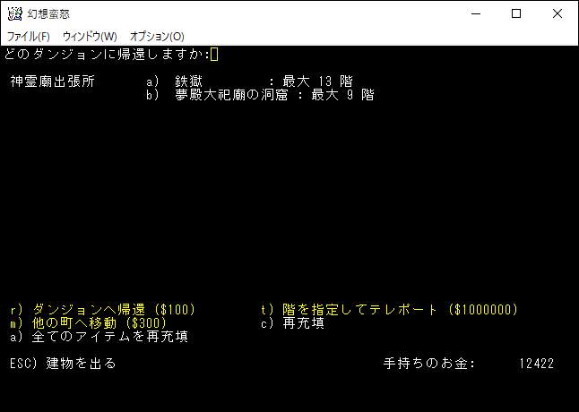Maximize the 幻想蛮怒 window

(516, 14)
